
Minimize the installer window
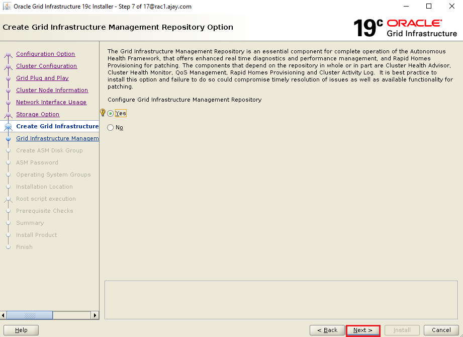pyautogui.click(x=406, y=6)
